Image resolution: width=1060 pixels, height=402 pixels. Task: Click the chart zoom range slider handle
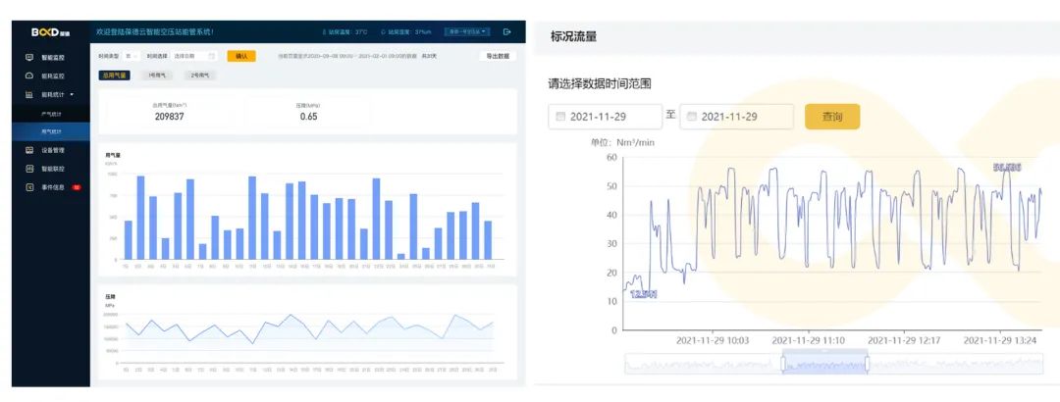click(783, 364)
